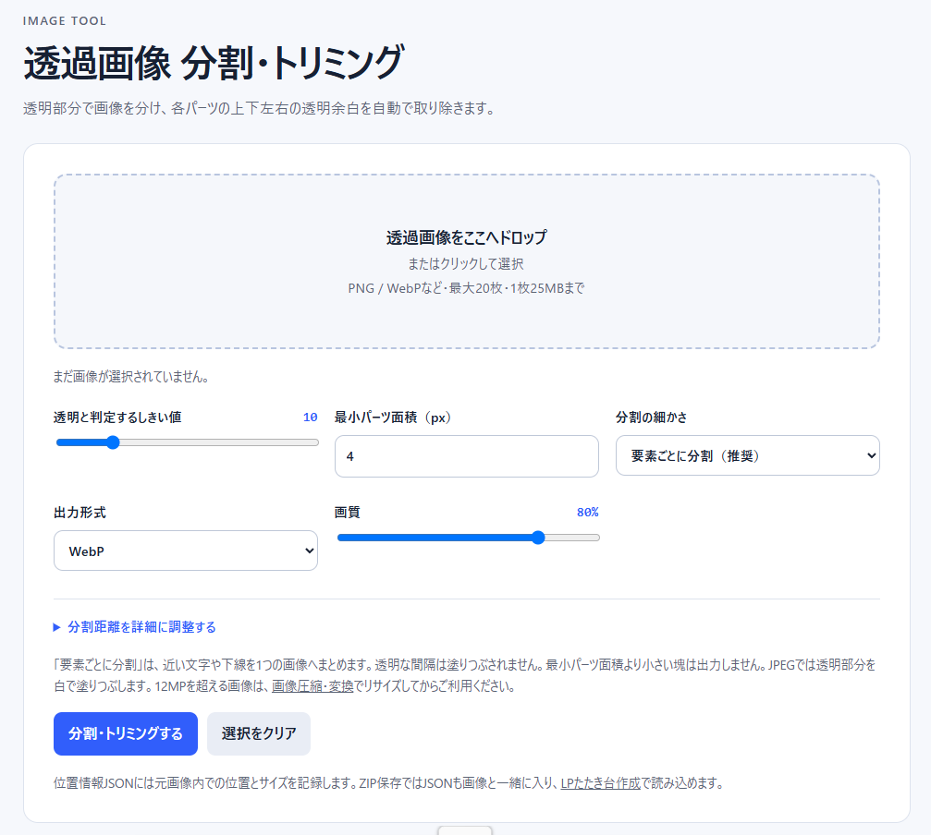Click the 80% quality value label

click(x=587, y=512)
